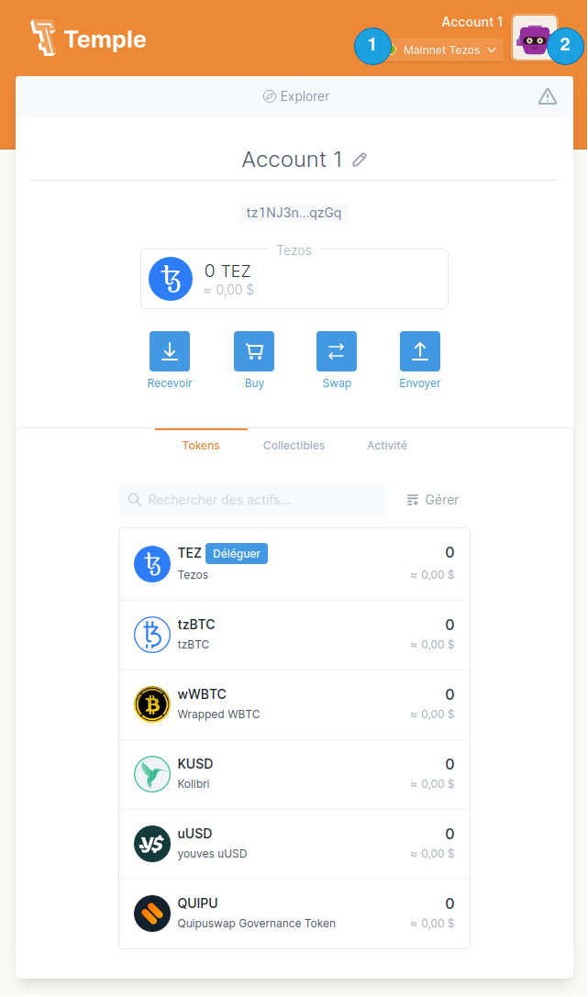Open the QUIPU Governance Token entry

(x=294, y=914)
